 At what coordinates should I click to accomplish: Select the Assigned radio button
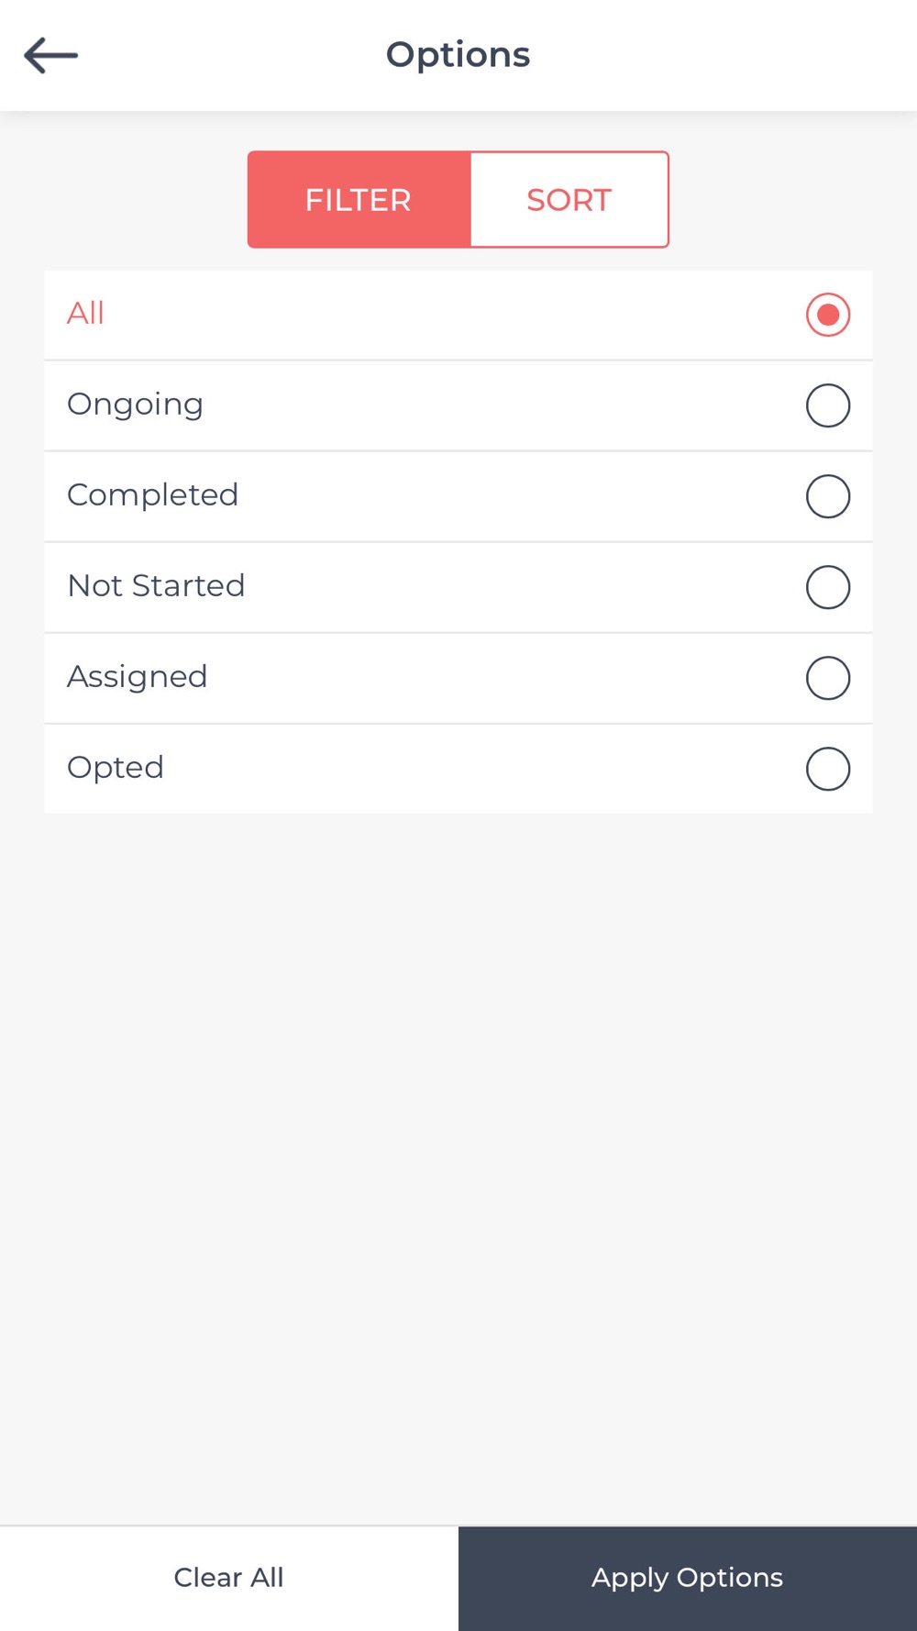[x=828, y=678]
